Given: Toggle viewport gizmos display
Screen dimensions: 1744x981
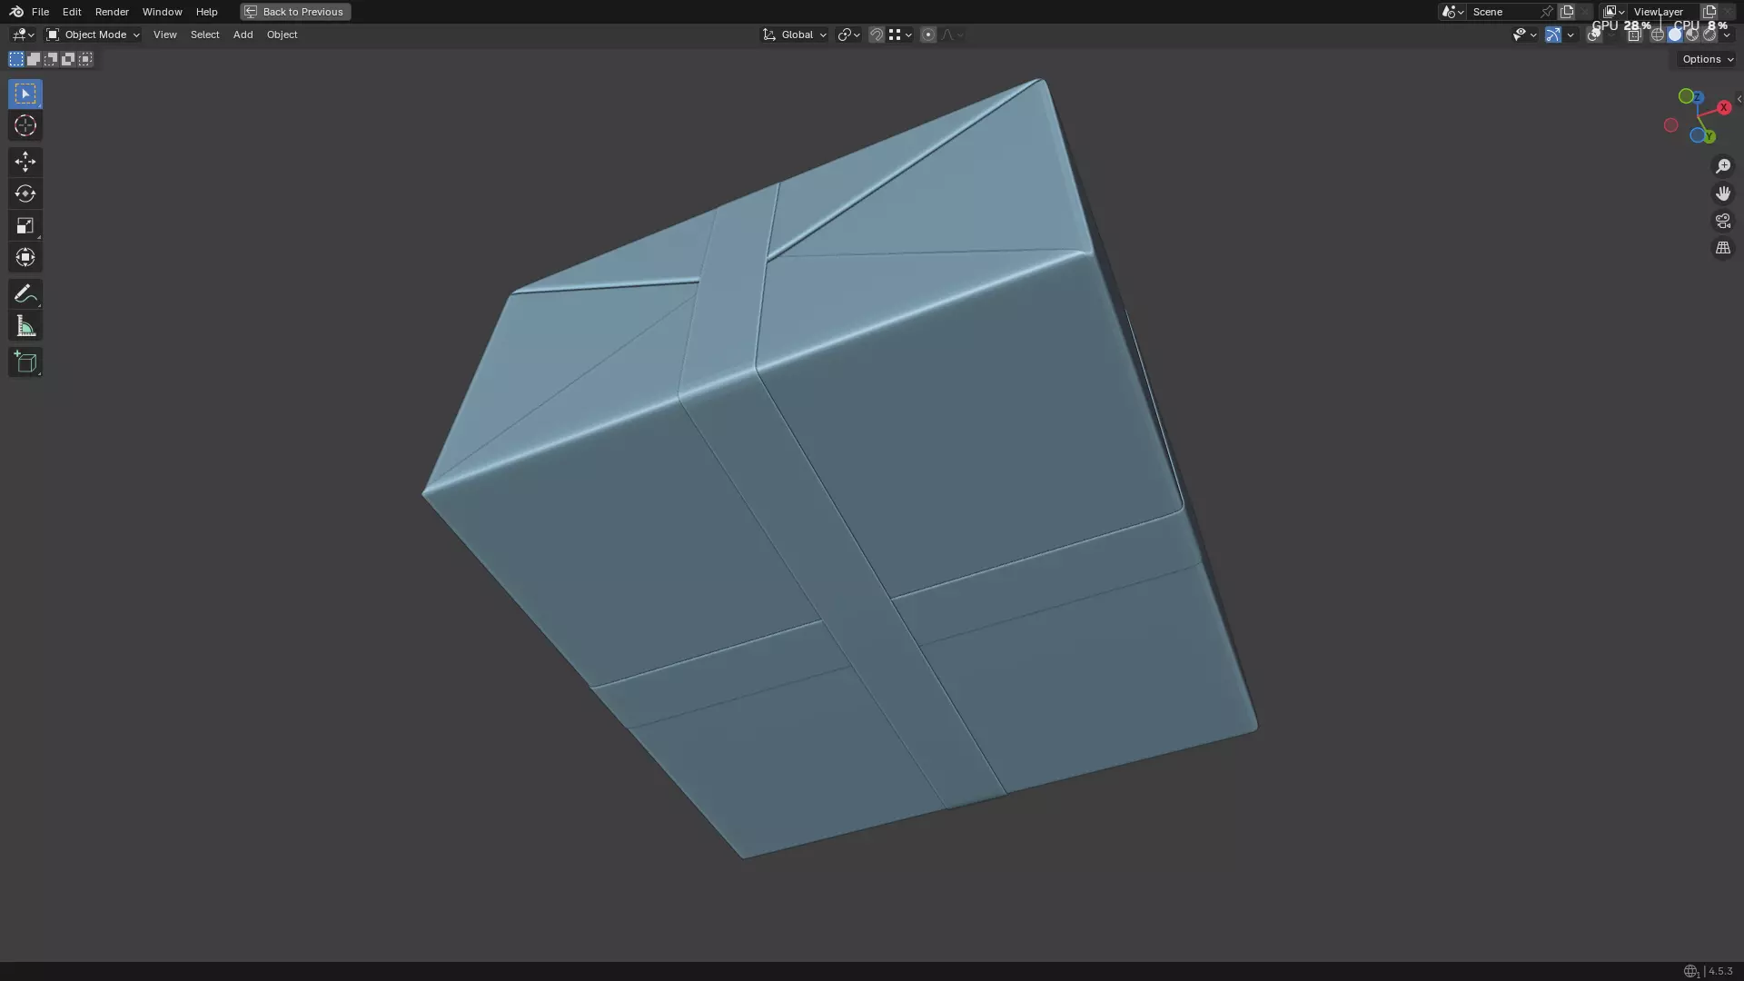Looking at the screenshot, I should [x=1552, y=35].
